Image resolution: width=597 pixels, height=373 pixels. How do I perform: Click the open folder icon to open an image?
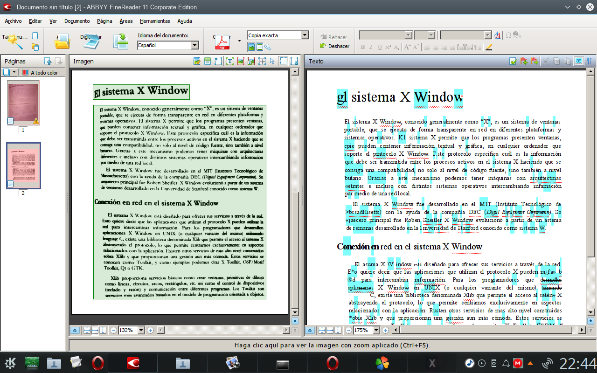[62, 41]
